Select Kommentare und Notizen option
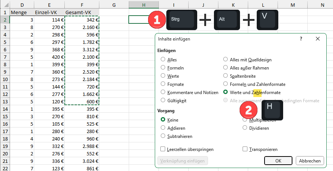Image resolution: width=333 pixels, height=171 pixels. click(163, 92)
